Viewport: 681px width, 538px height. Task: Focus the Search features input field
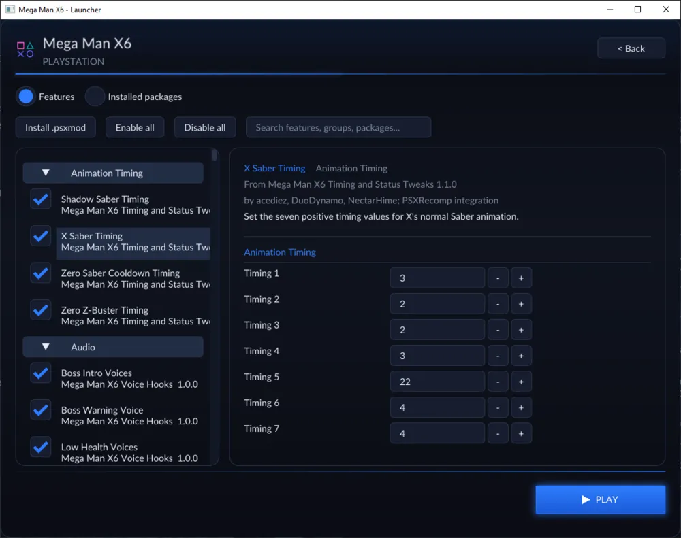(x=338, y=128)
